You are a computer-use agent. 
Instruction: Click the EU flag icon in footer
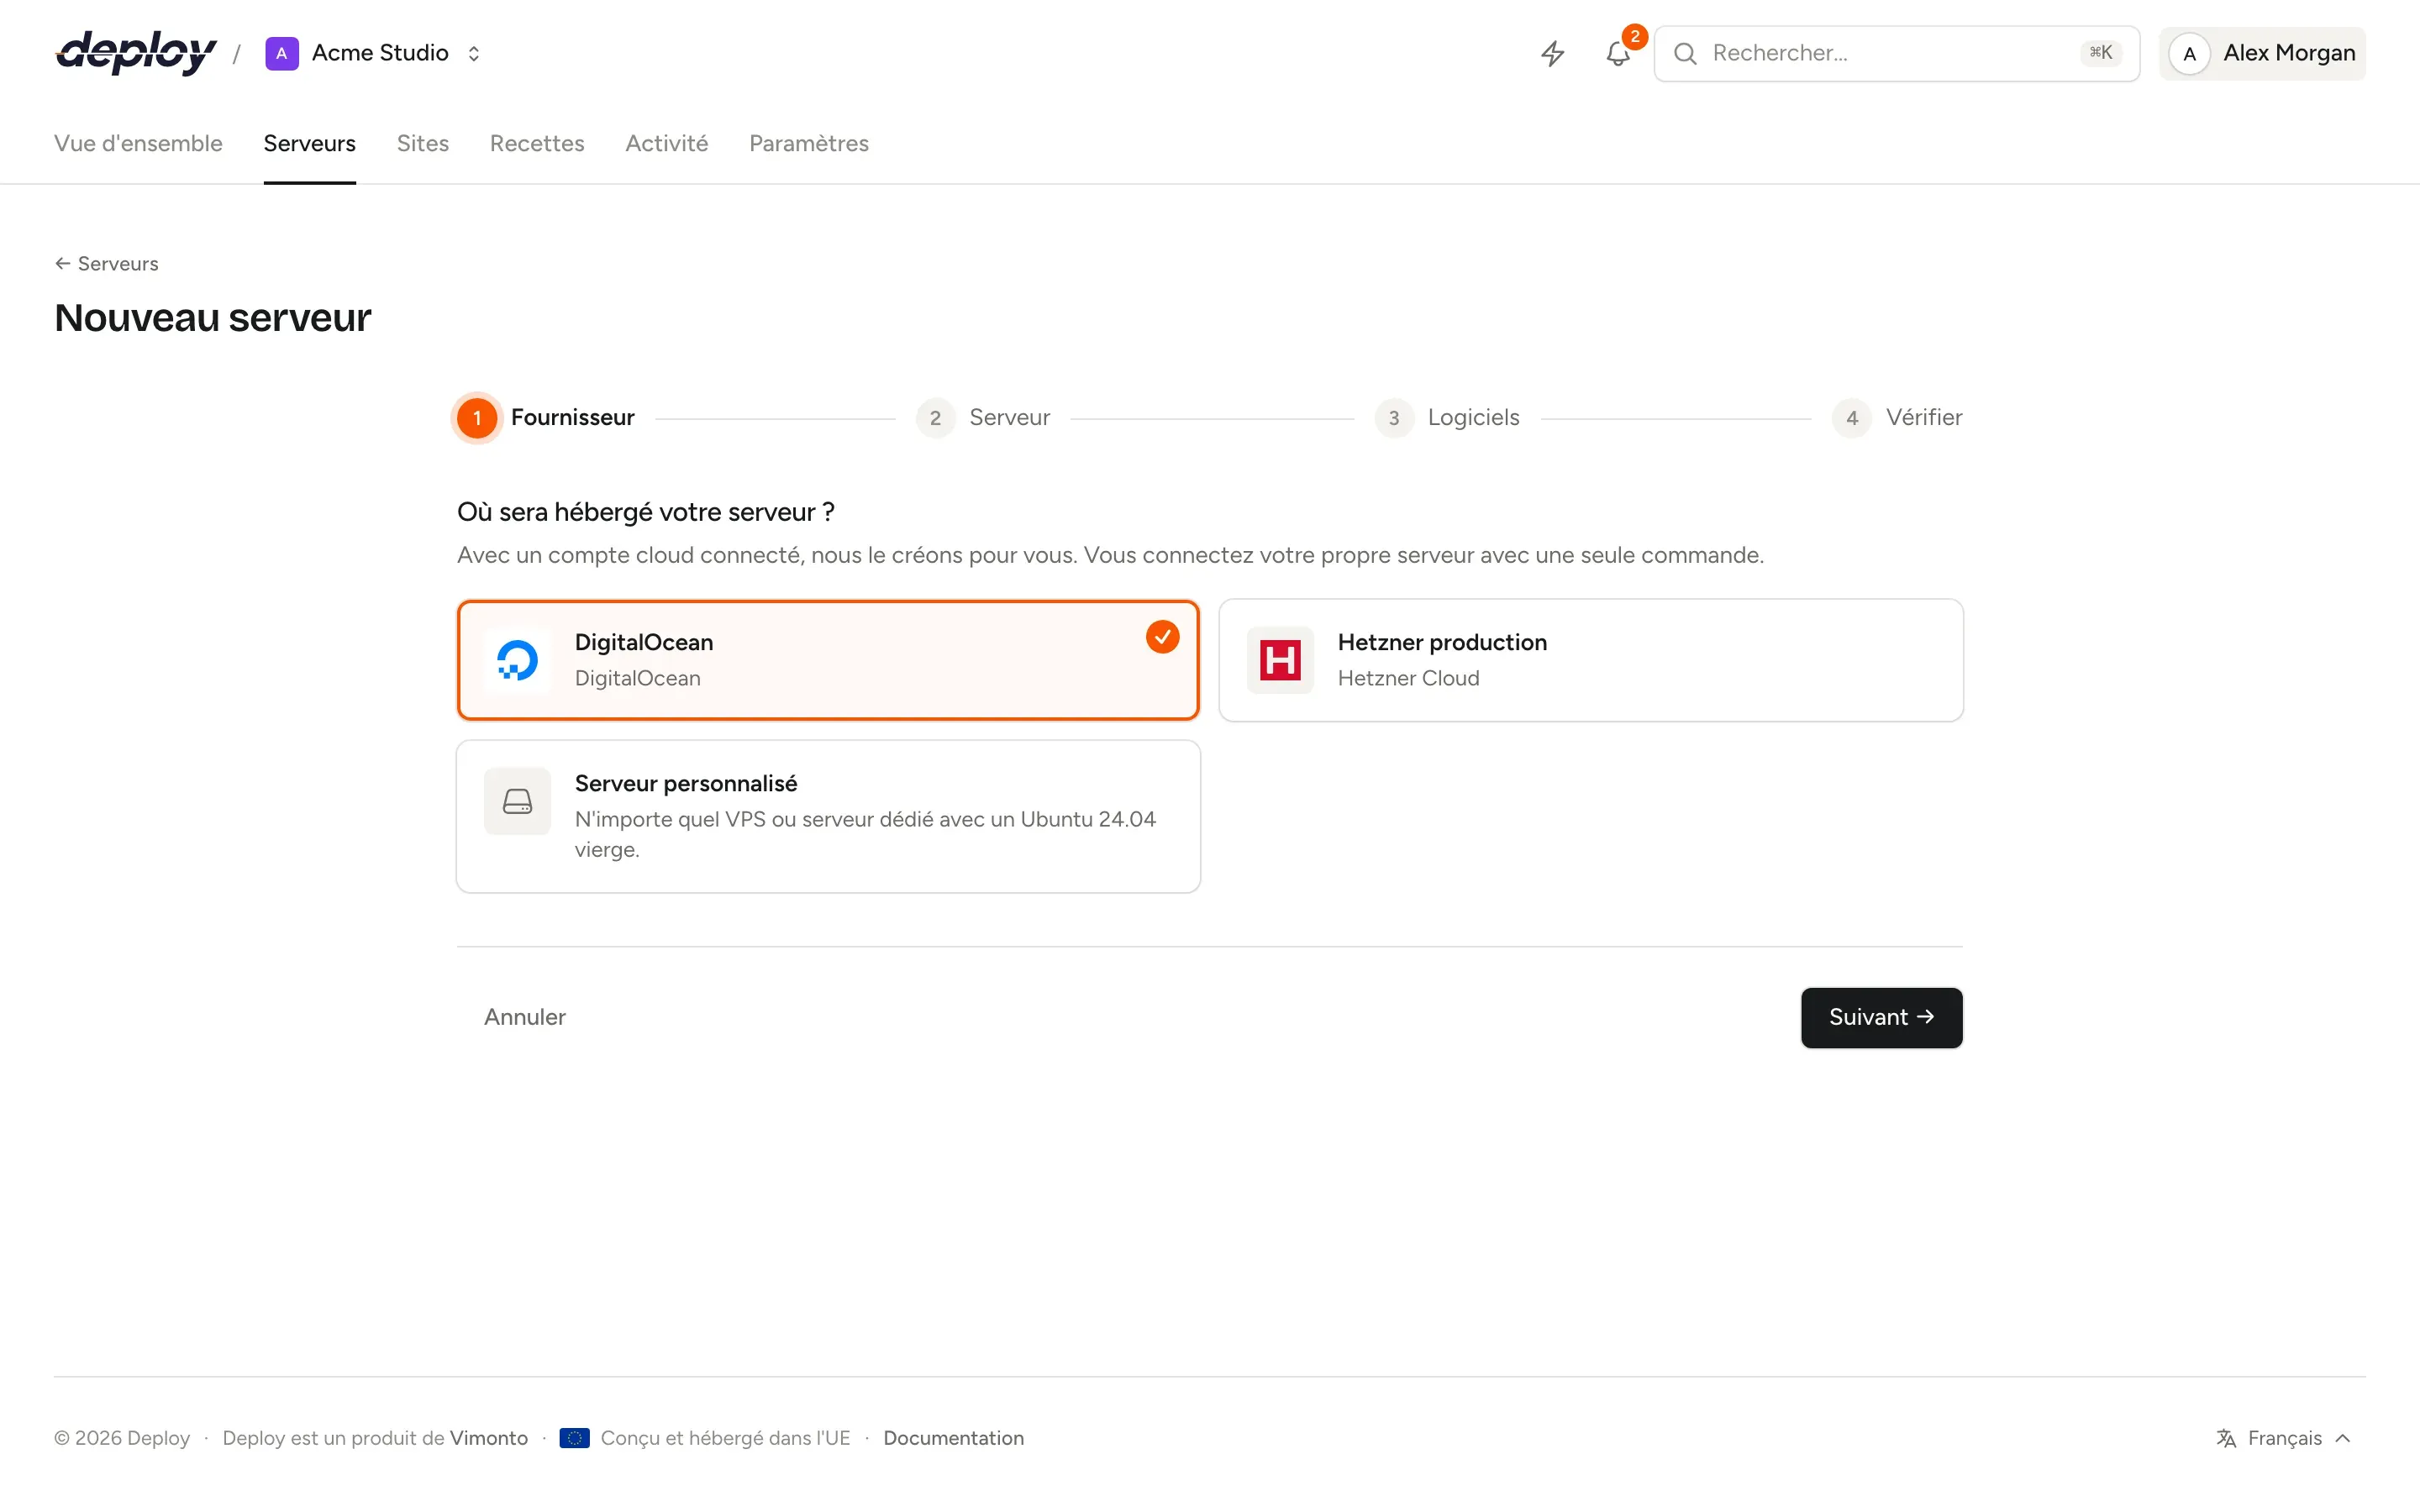coord(574,1438)
